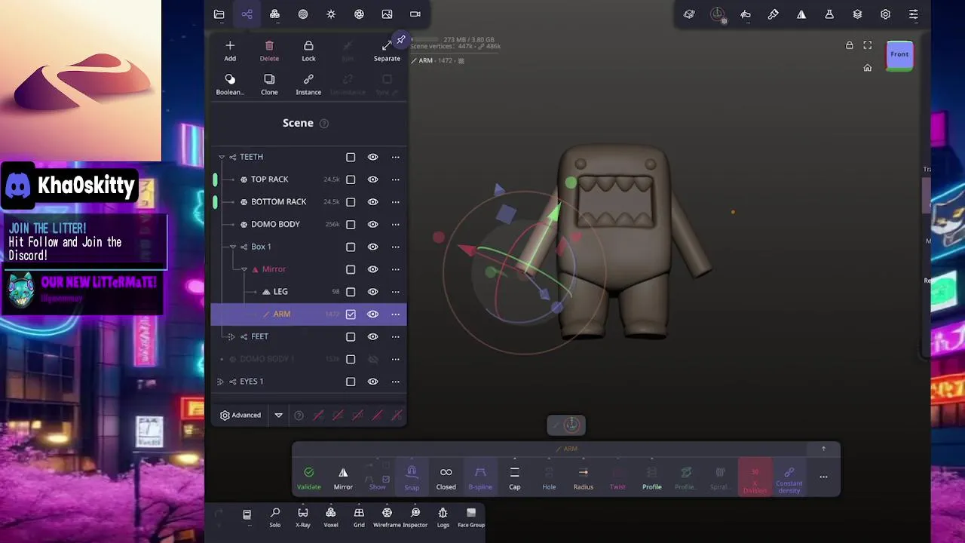
Task: Toggle the Grid display
Action: 359,517
